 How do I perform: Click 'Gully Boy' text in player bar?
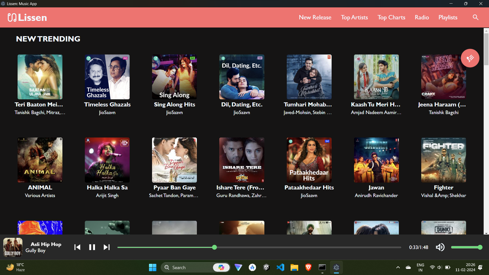point(35,251)
